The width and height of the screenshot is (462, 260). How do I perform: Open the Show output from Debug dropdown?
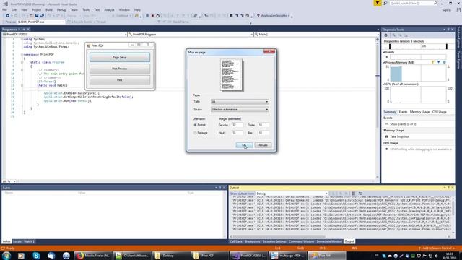tap(292, 194)
